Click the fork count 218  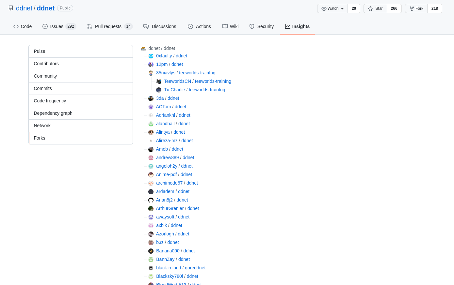(435, 8)
